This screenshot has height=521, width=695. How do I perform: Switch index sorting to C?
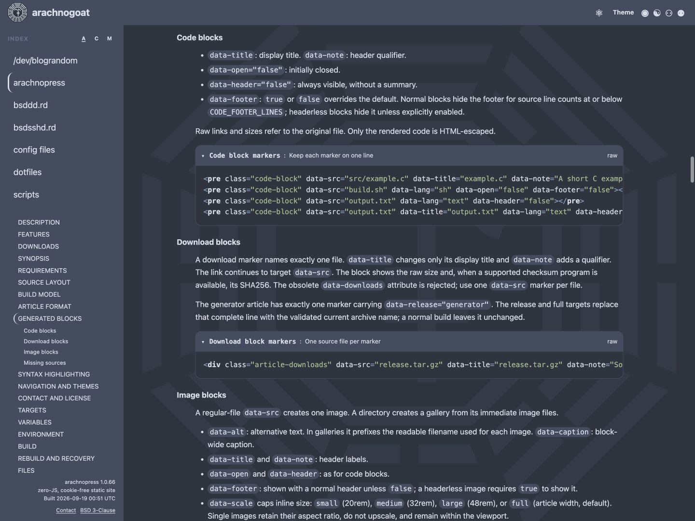(97, 39)
